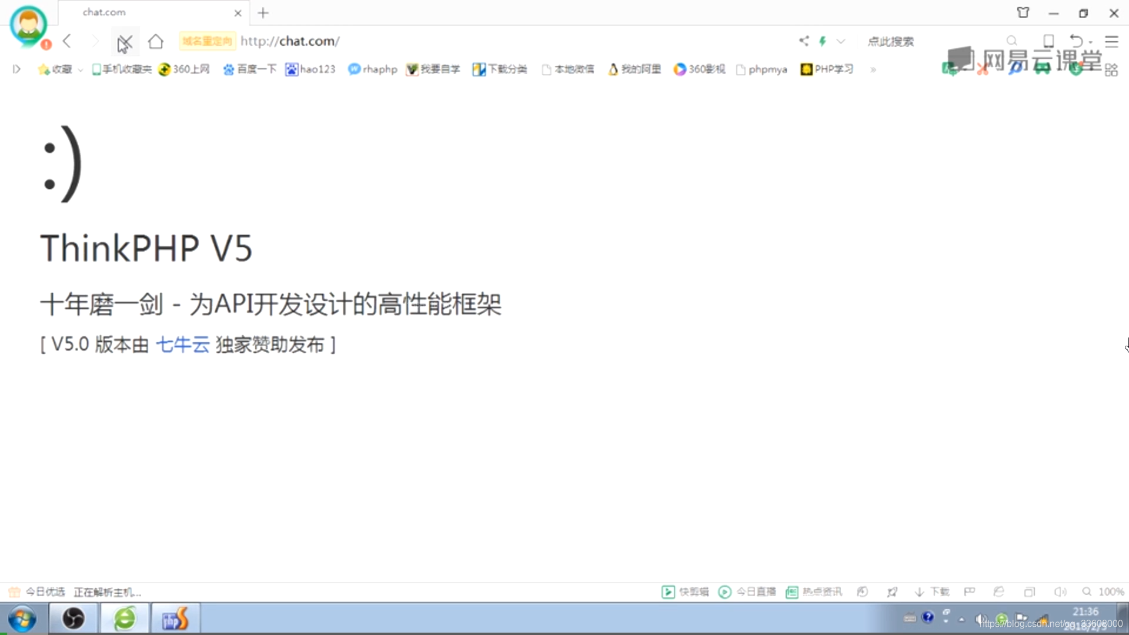
Task: Open the 快剪辑 tool in status bar
Action: click(686, 592)
